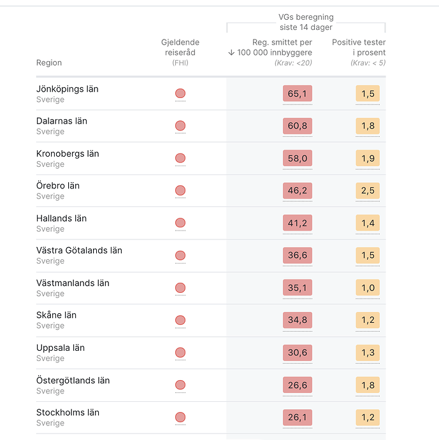Click the Gjeldende reiseråd column header
The image size is (439, 440).
[x=180, y=47]
